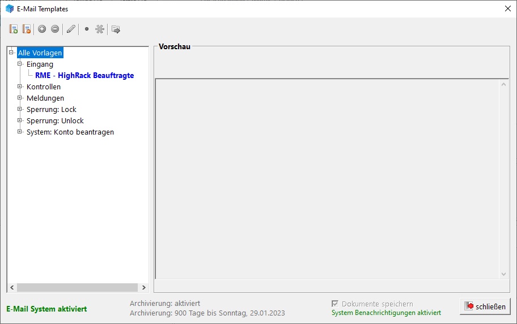This screenshot has height=324, width=517.
Task: Click the Archivierung: aktiviert text
Action: [x=165, y=303]
